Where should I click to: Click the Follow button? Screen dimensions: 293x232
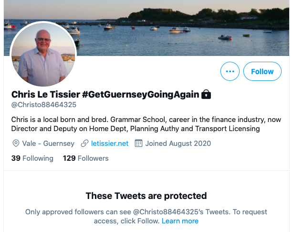[262, 71]
